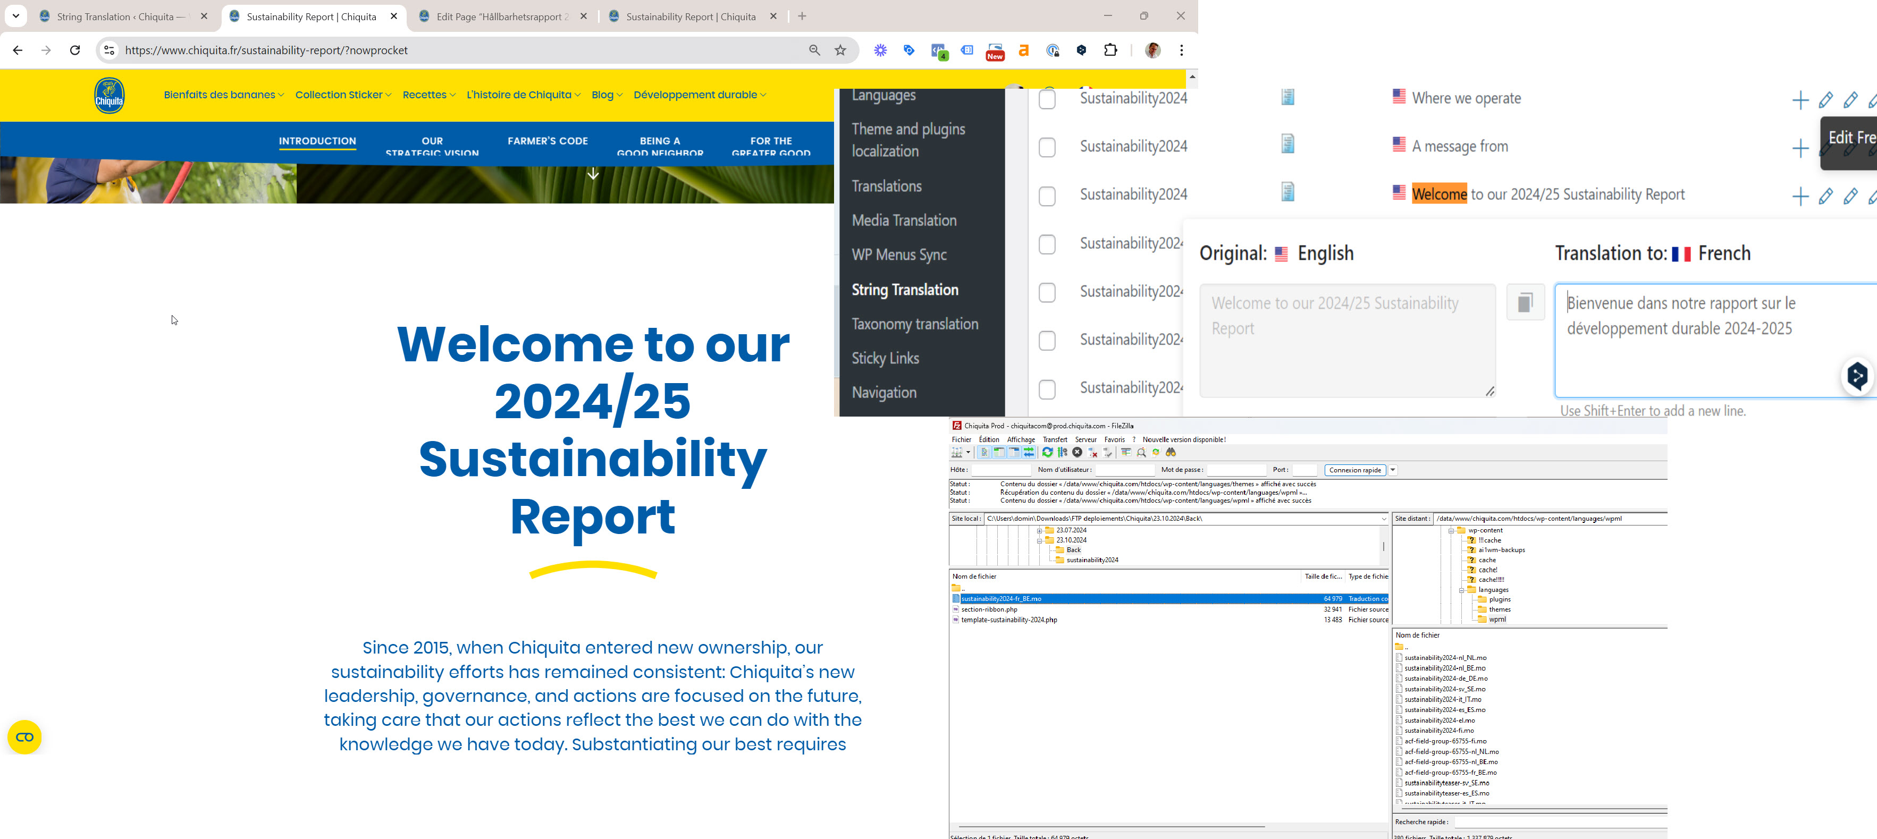Click INTRODUCTION section link

(317, 141)
